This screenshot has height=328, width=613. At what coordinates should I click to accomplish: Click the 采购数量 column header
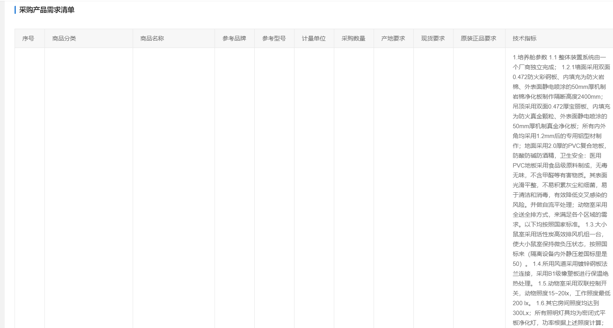tap(354, 39)
